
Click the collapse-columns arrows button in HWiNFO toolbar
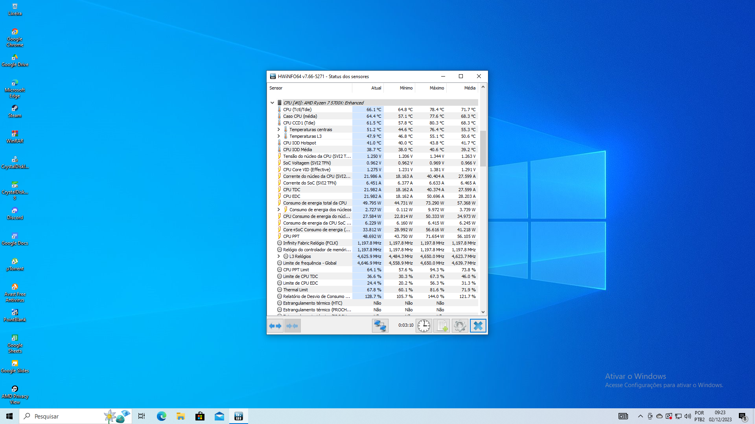[x=293, y=326]
